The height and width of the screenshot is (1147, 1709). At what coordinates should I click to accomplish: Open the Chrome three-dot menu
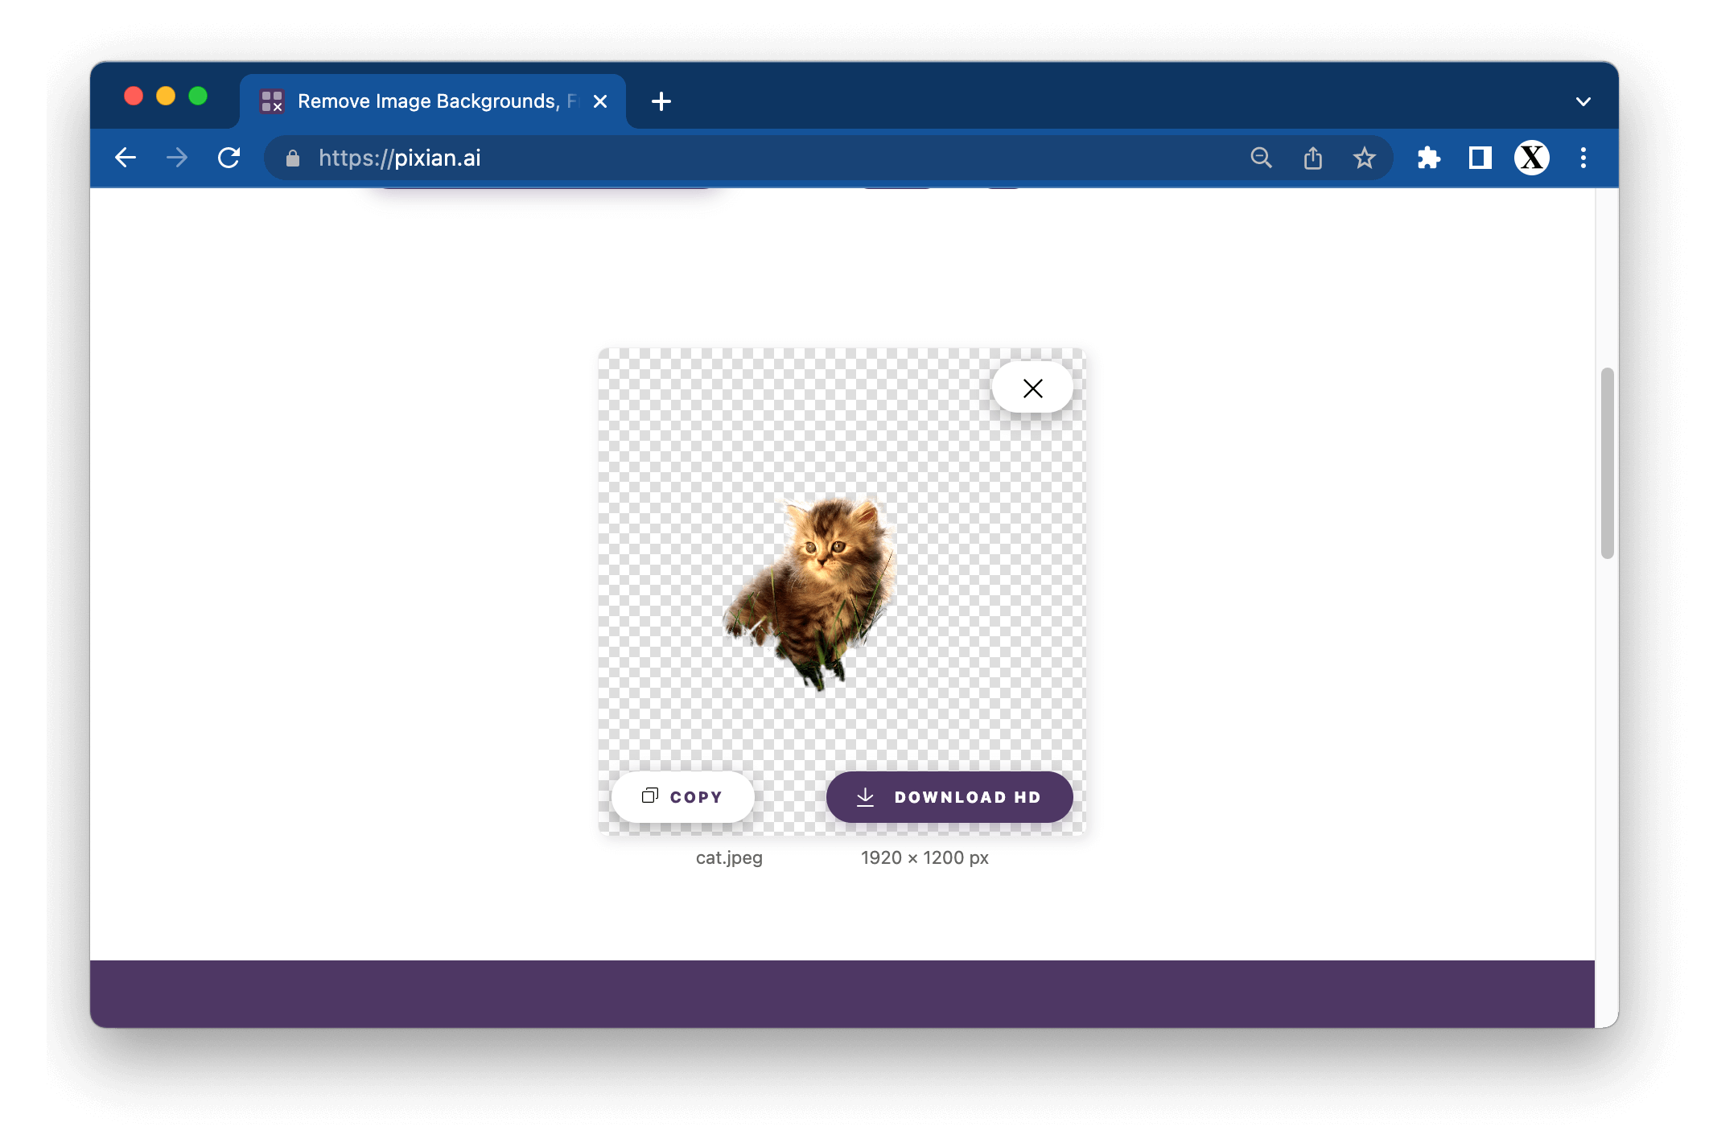click(x=1583, y=158)
